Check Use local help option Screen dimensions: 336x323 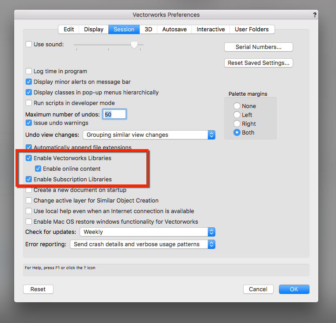pyautogui.click(x=29, y=211)
